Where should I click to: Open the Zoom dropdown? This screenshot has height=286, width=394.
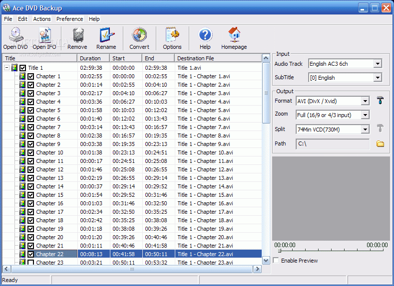pos(365,115)
